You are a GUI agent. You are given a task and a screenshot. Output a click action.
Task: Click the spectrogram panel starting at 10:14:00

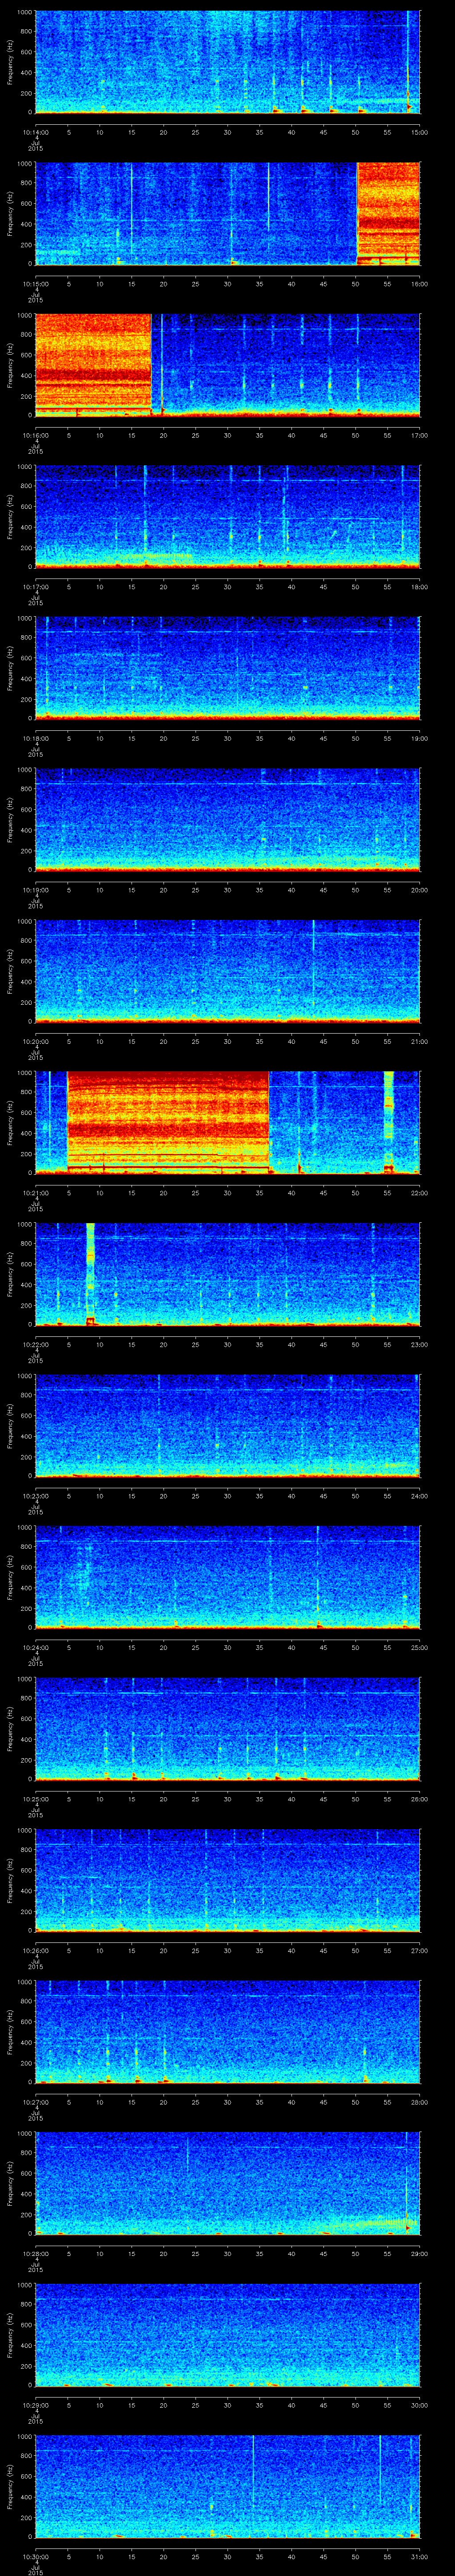(x=227, y=63)
